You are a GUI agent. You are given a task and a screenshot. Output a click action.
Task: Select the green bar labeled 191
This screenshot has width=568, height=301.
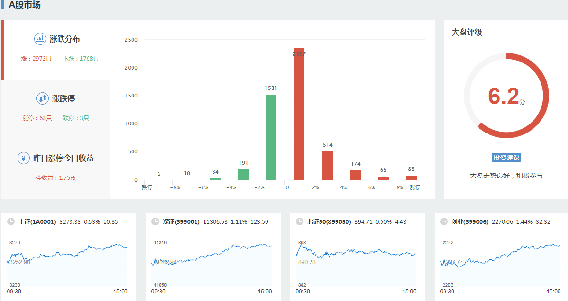[x=243, y=175]
